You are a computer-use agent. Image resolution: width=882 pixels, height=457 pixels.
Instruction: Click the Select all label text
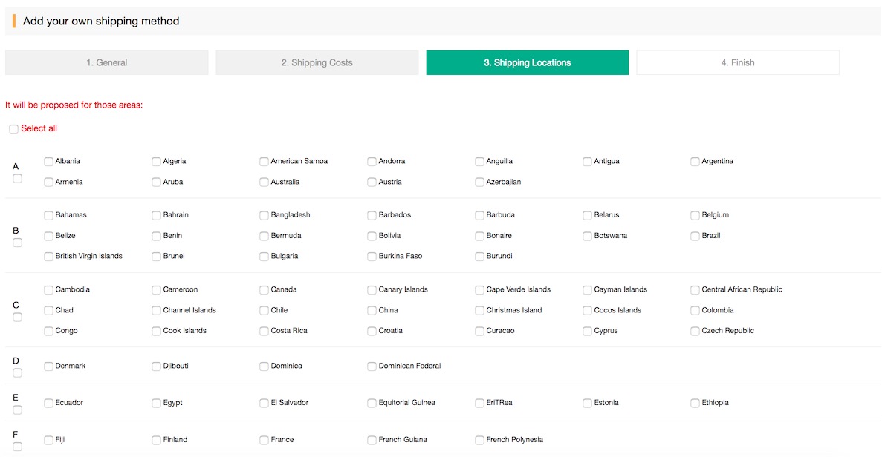(x=39, y=129)
